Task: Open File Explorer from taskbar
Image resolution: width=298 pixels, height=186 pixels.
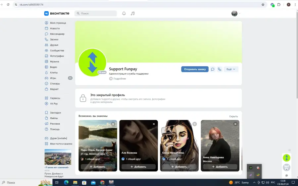Action: coord(75,182)
